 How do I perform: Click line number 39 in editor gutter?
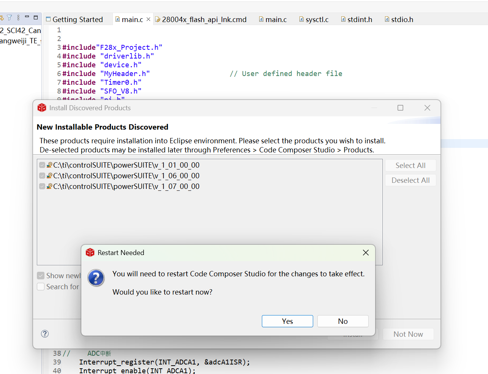(57, 362)
